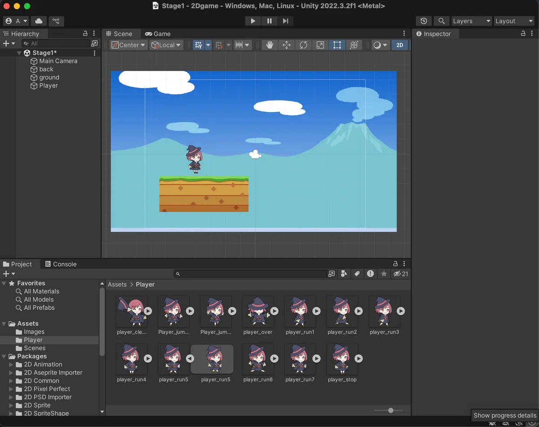Screen dimensions: 539x427
Task: Open the Center pivot mode dropdown
Action: pos(128,45)
